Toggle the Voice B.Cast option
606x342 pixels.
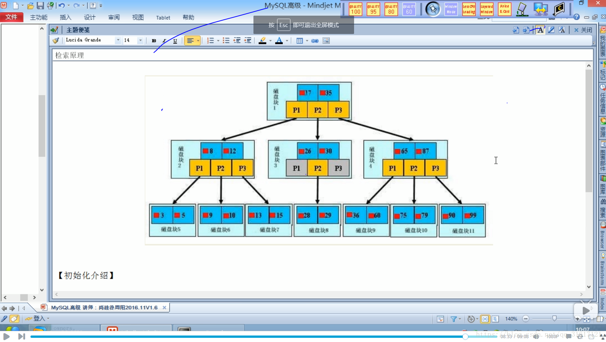505,9
